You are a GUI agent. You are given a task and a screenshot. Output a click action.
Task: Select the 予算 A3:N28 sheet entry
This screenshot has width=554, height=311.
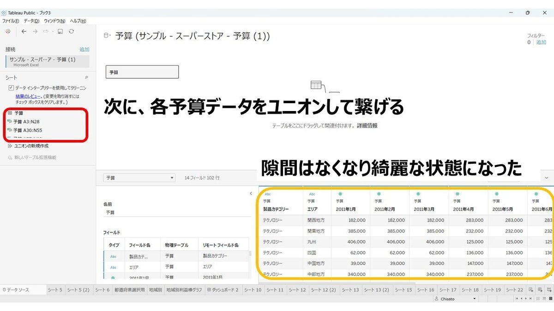click(x=27, y=122)
